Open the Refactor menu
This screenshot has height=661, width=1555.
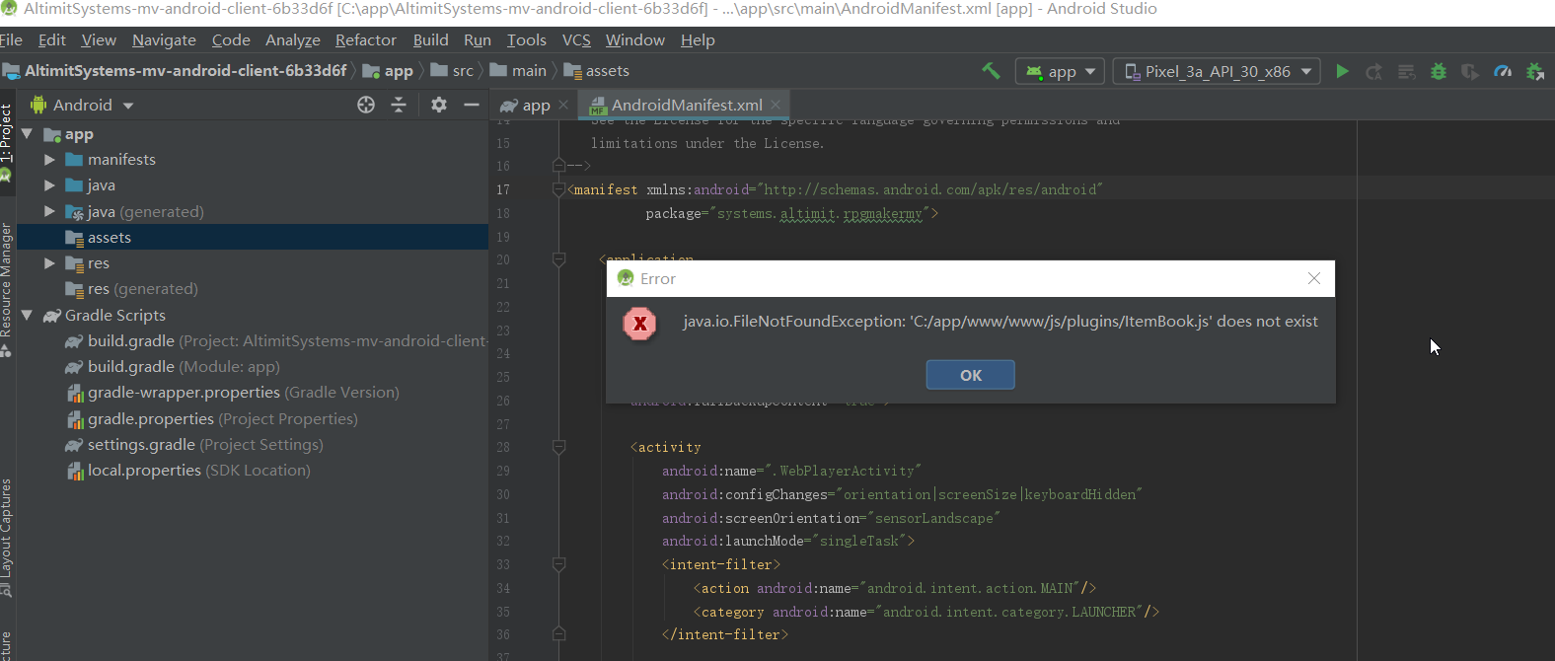coord(365,39)
